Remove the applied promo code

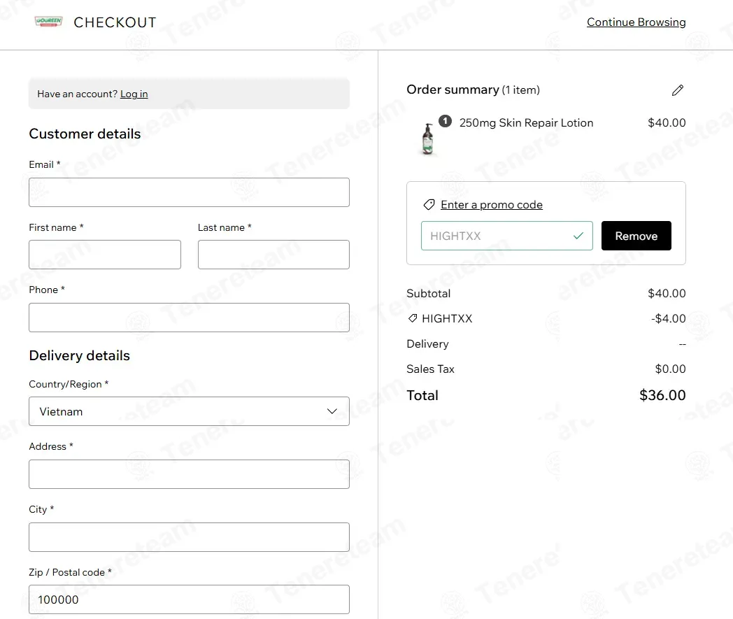[x=636, y=236]
